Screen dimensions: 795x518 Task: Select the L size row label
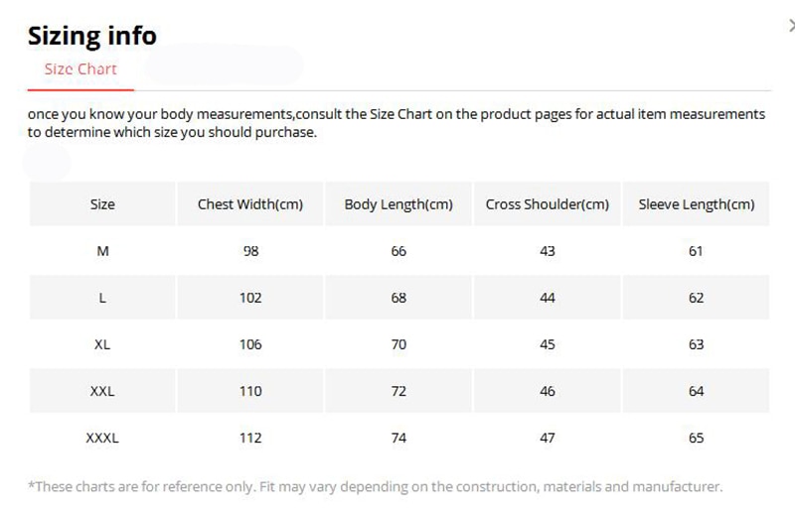coord(102,298)
